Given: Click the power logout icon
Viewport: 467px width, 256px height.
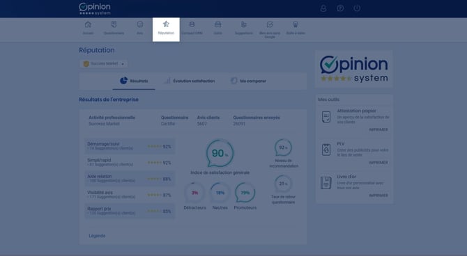Looking at the screenshot, I should pyautogui.click(x=357, y=8).
